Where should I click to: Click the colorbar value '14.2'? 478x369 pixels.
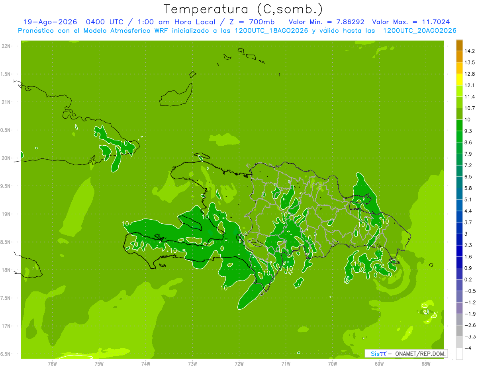pyautogui.click(x=470, y=51)
